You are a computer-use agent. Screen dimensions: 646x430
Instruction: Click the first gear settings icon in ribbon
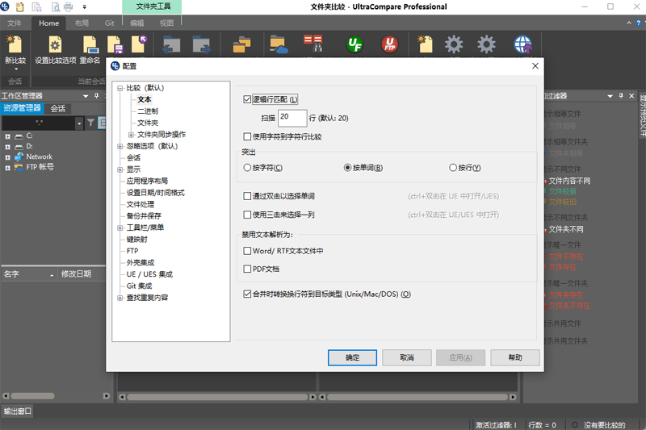tap(454, 44)
